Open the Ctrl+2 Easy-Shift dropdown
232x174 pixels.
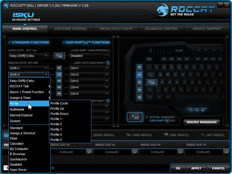tap(106, 75)
